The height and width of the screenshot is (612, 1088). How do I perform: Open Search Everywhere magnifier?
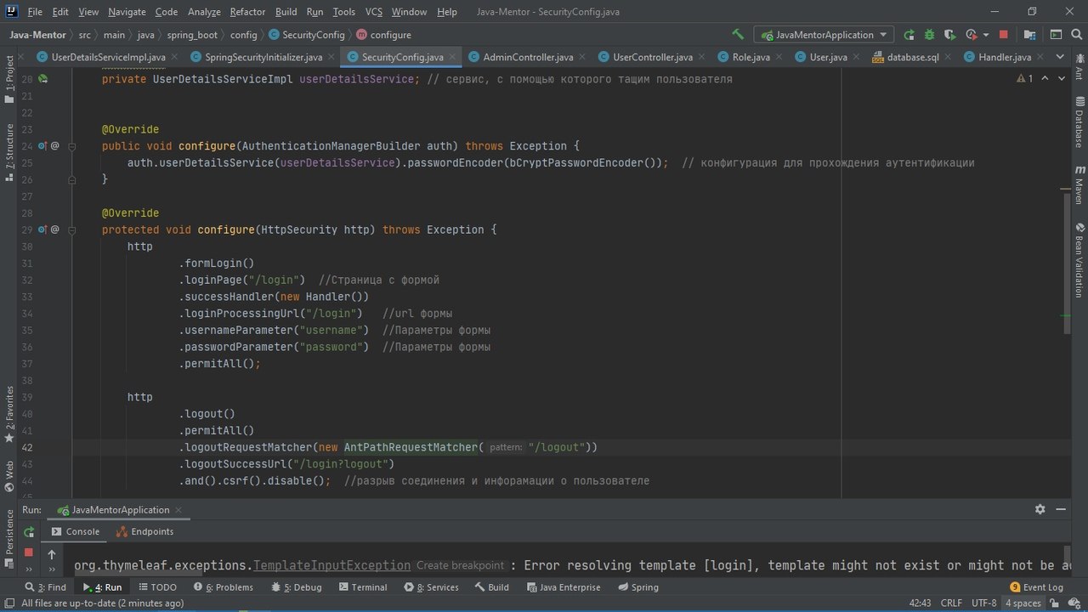[1076, 35]
